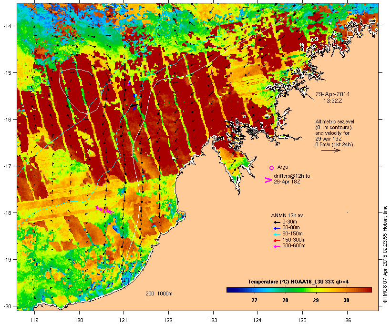Viewport: 391px width, 324px height.
Task: Click the green section of temperature colorbar
Action: [x=297, y=290]
